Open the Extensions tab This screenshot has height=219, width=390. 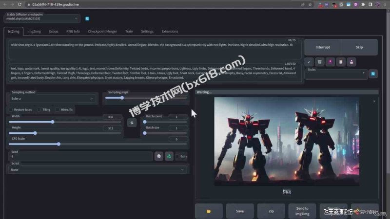pyautogui.click(x=170, y=32)
